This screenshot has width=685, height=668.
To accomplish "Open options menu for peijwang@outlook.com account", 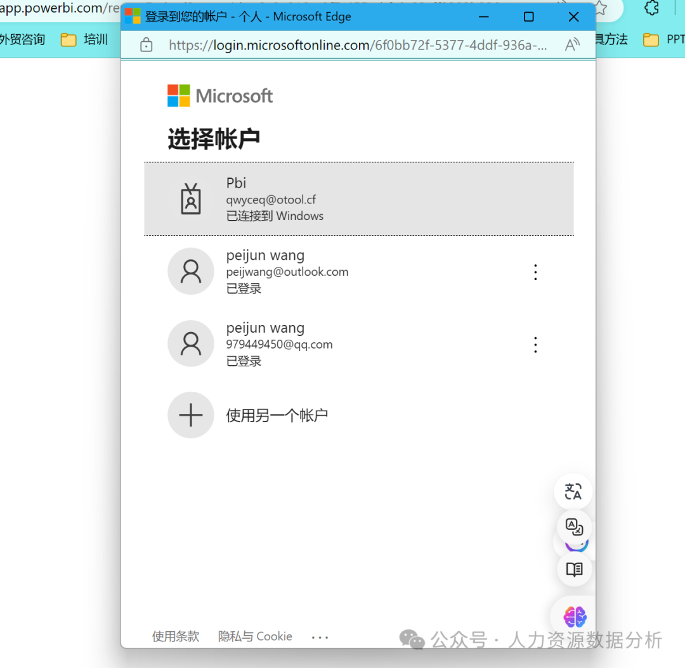I will pyautogui.click(x=535, y=272).
